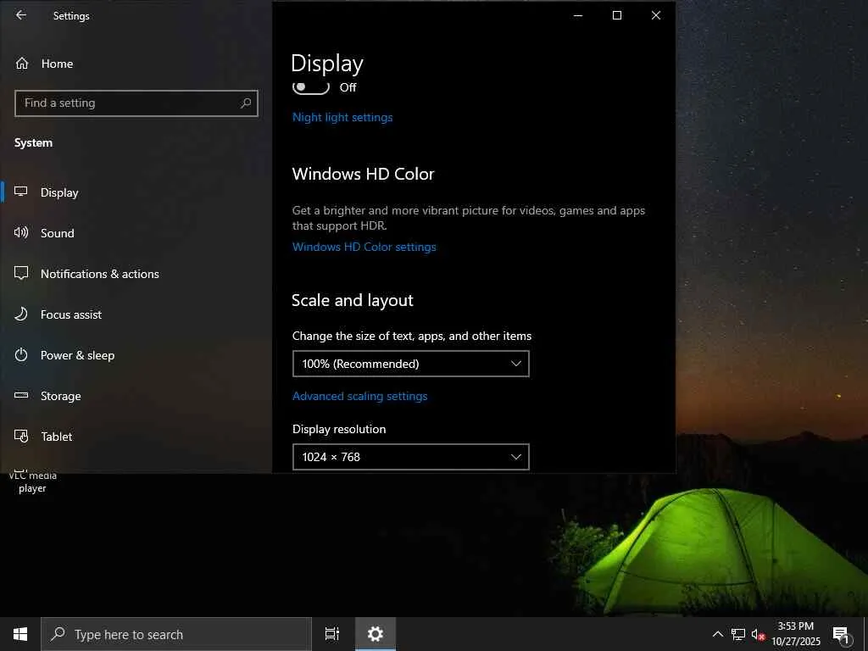This screenshot has height=651, width=868.
Task: Show hidden system tray icons
Action: (x=717, y=634)
